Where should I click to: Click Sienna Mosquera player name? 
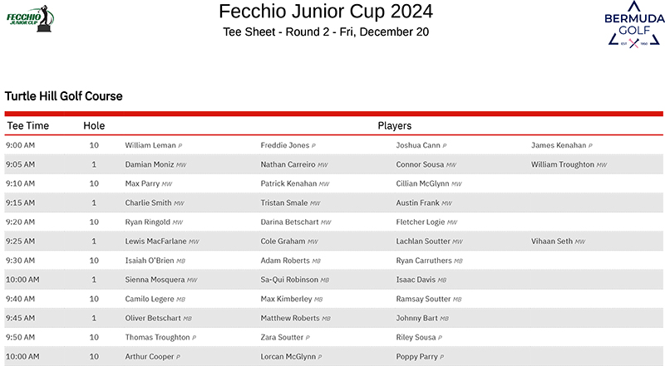click(155, 280)
